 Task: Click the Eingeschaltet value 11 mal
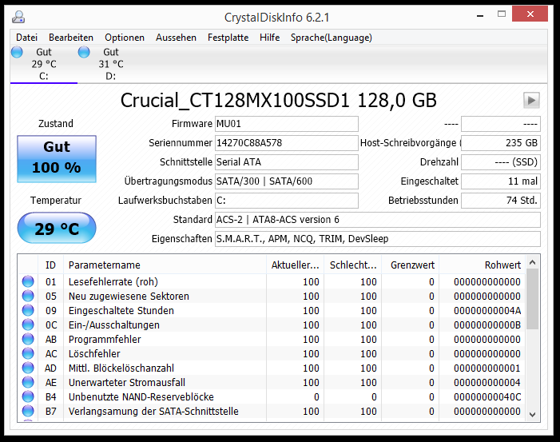pos(501,181)
